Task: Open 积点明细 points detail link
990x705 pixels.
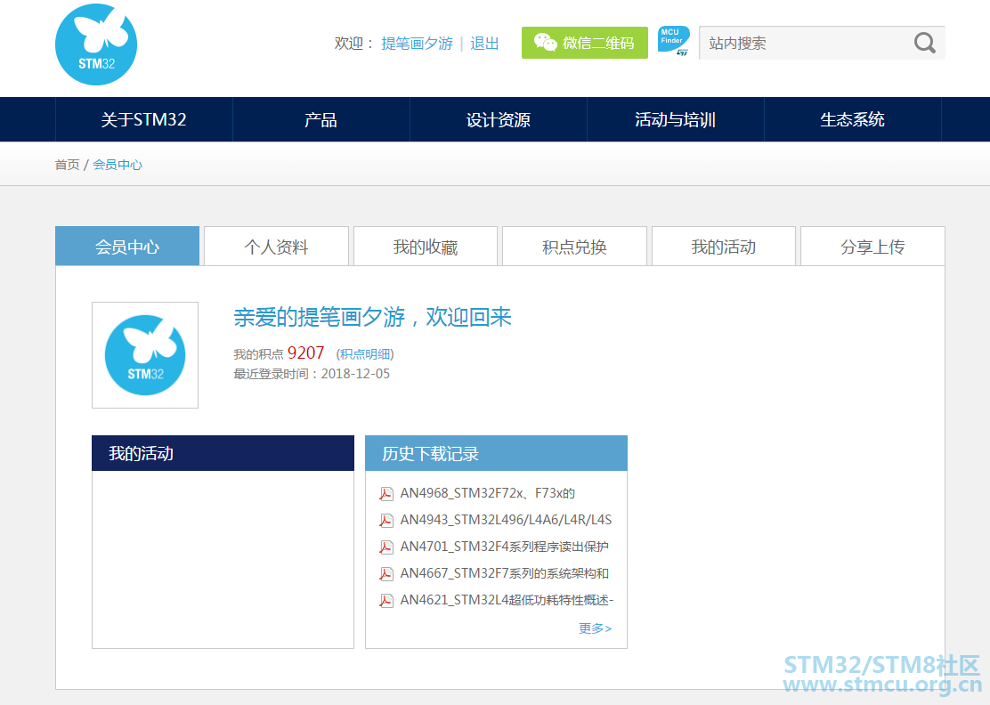Action: tap(365, 354)
